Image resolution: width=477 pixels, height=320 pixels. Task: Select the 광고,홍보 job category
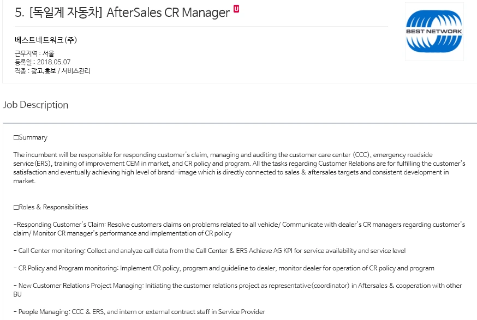pos(44,71)
